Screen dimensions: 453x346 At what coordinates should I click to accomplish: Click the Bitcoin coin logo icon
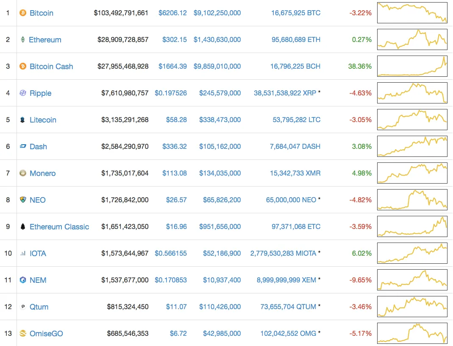tap(23, 13)
